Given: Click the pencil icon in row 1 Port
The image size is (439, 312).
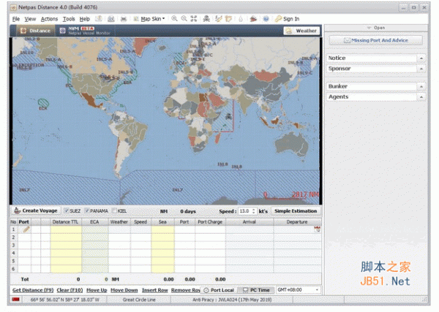Looking at the screenshot, I should [26, 229].
